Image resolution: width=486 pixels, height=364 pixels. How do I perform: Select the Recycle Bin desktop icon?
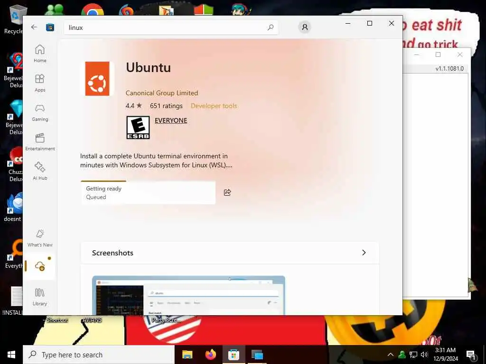click(x=14, y=19)
